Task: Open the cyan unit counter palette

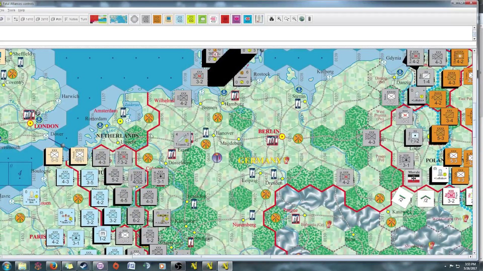Action: pos(248,19)
